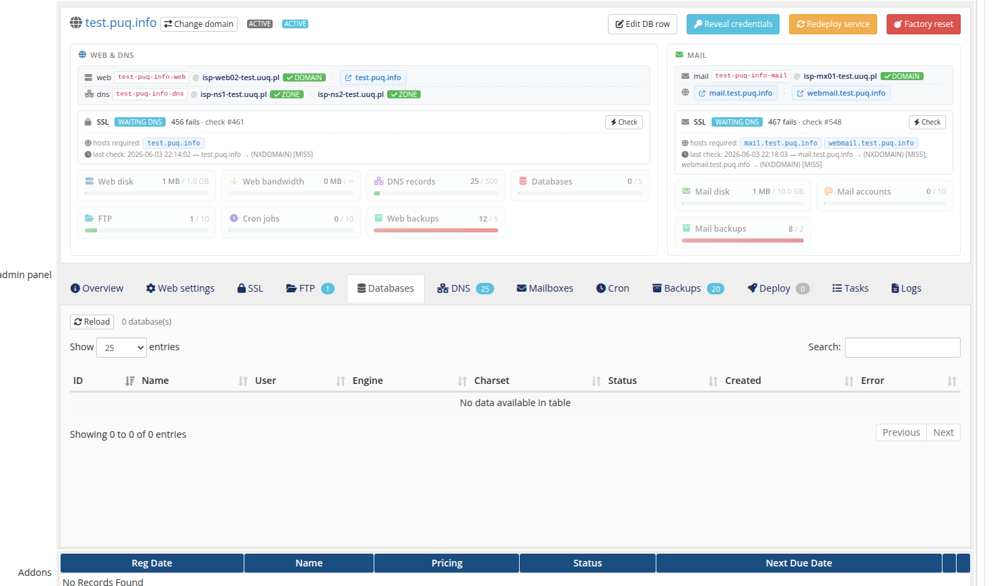Screen dimensions: 993x586
Task: Sort table by User column arrows
Action: coord(341,381)
